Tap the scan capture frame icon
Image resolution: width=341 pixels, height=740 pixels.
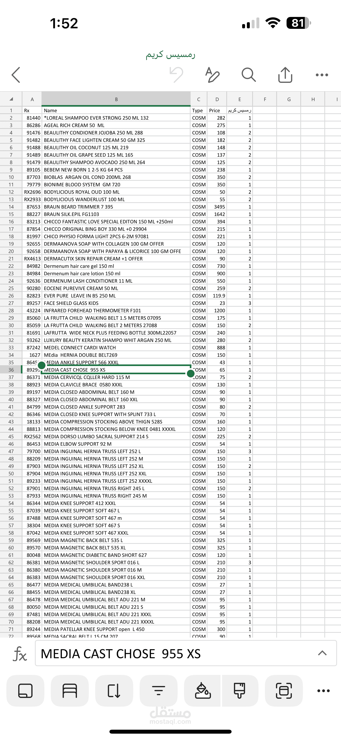tap(284, 691)
